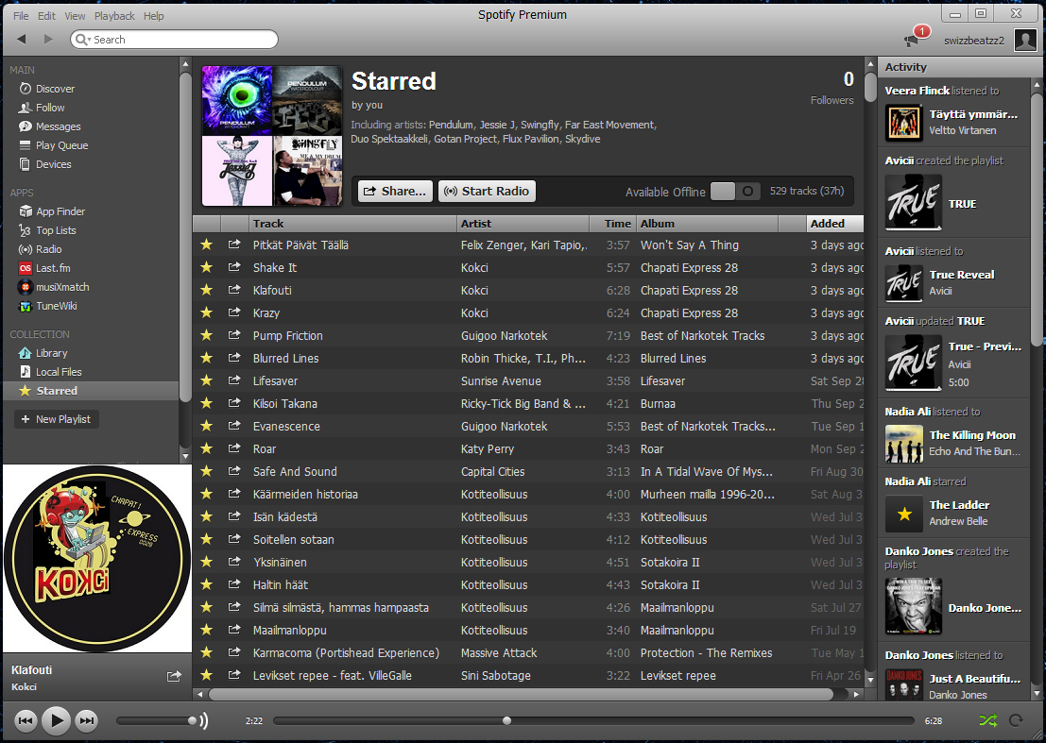Click share icon next to Blurred Lines
Screen dimensions: 1046x743
(x=234, y=359)
